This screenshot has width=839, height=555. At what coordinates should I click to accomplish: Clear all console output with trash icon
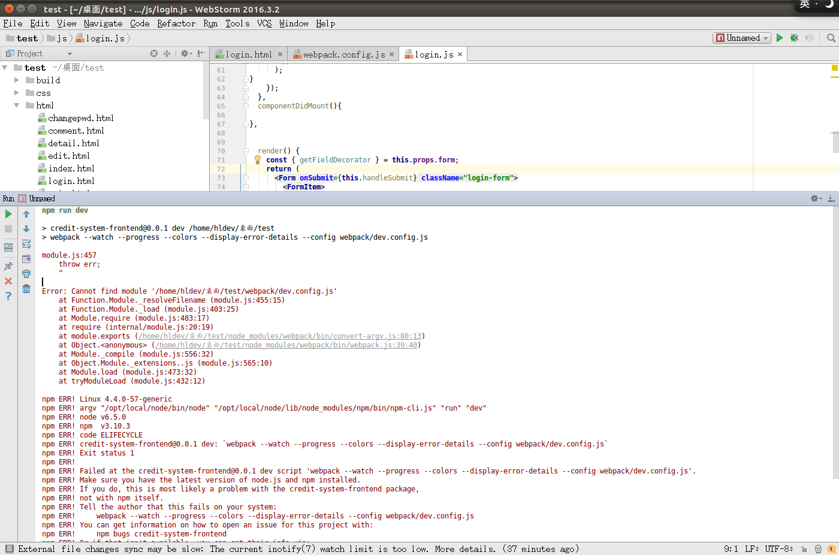click(26, 289)
